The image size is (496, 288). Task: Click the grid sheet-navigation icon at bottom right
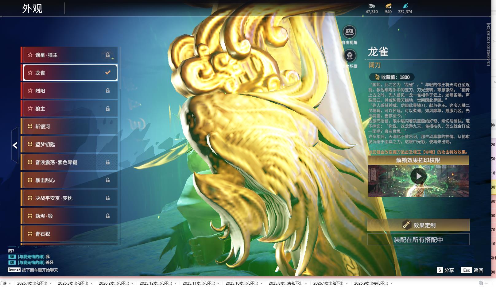481,283
